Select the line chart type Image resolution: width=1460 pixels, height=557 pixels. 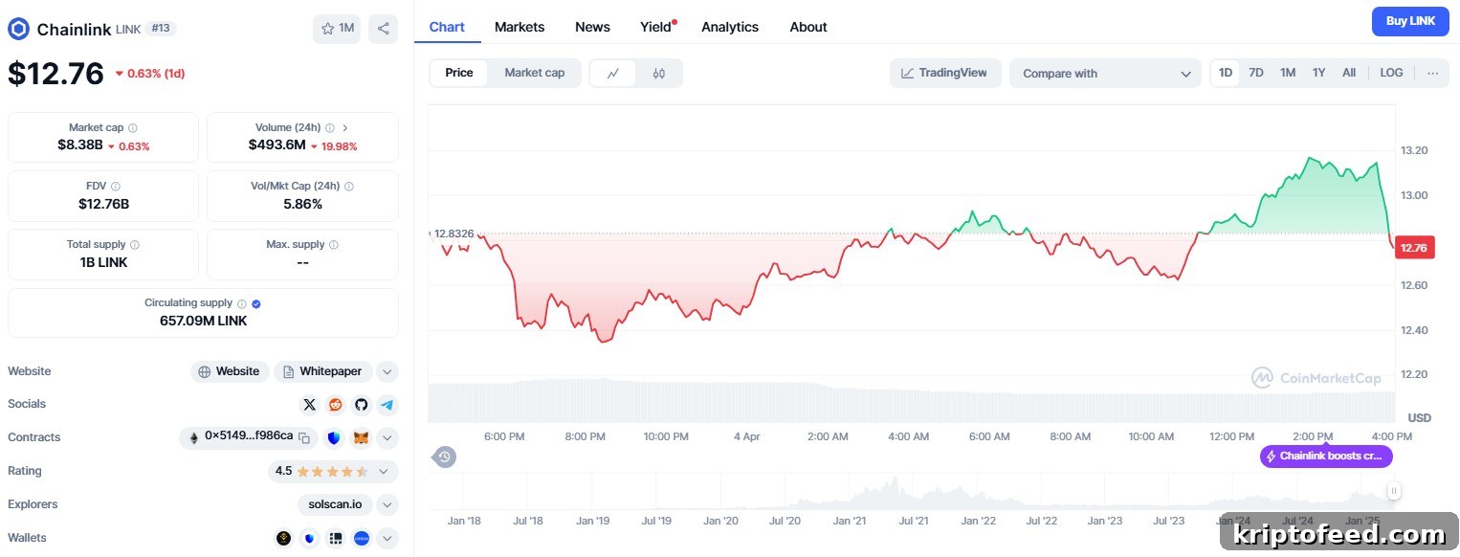[x=613, y=73]
